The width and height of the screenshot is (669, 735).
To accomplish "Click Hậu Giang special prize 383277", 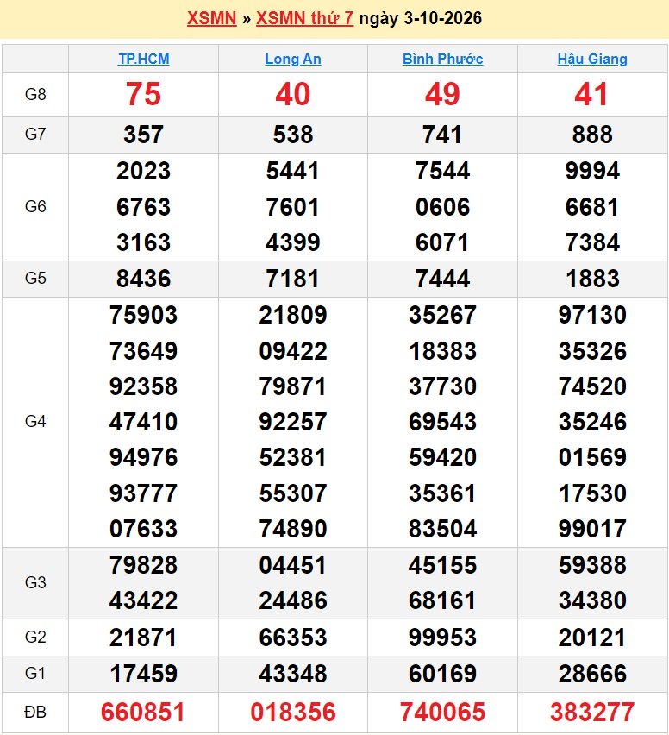I will 592,712.
